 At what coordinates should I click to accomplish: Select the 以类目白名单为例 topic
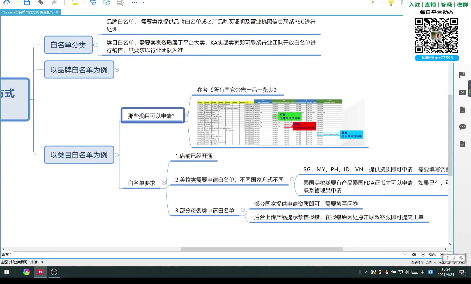coord(79,155)
